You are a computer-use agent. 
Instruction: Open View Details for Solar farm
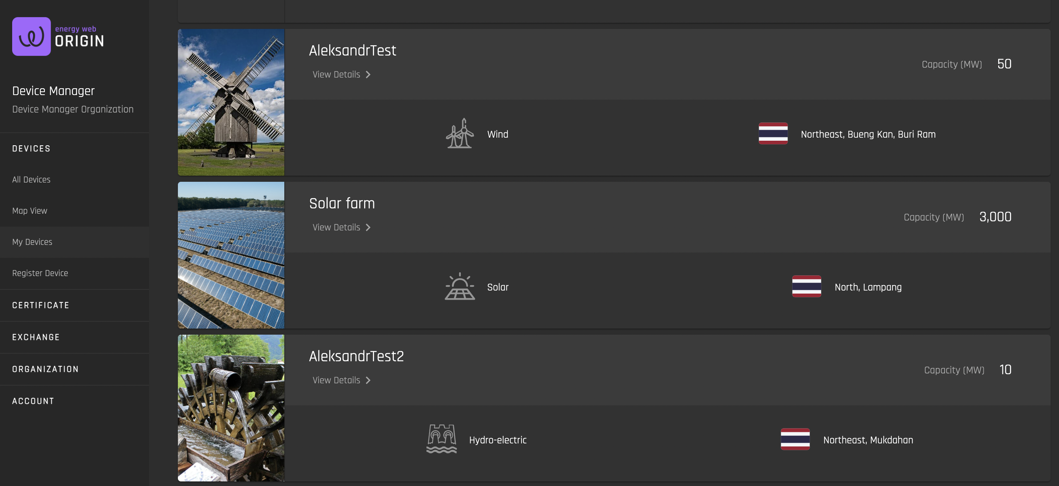click(x=341, y=227)
